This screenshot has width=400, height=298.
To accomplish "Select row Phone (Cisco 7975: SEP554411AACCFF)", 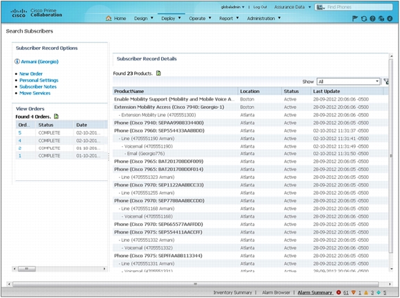I will pyautogui.click(x=251, y=232).
